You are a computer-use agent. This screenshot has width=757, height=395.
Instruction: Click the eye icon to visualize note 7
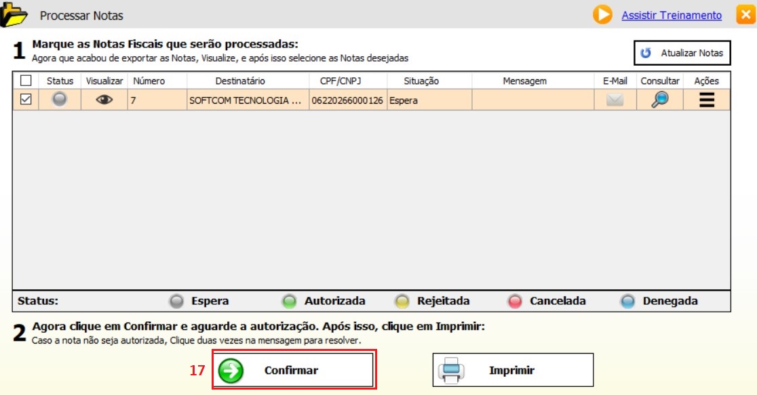[104, 100]
